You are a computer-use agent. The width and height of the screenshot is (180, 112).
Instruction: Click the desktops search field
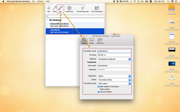[x=75, y=16]
